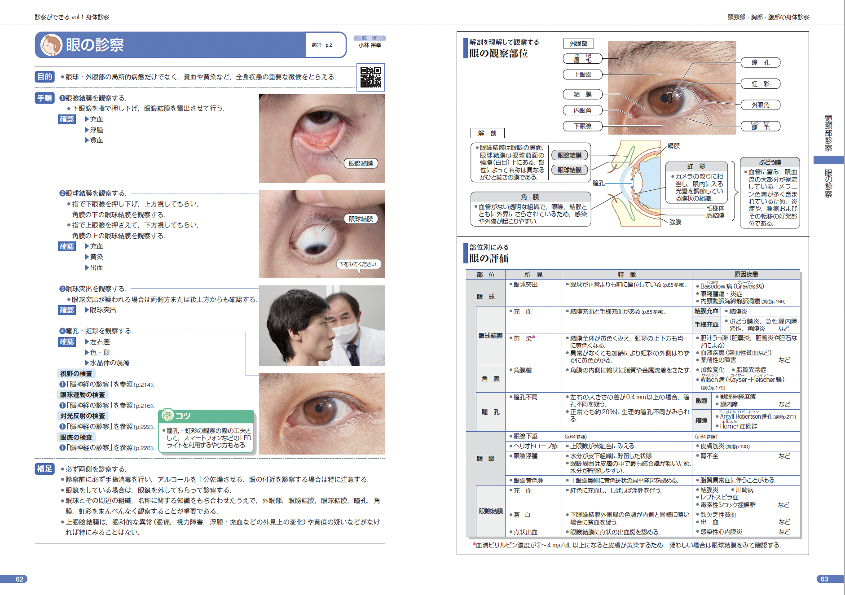This screenshot has height=595, width=845.
Task: Click the baby face icon beside 眼の診察 title
Action: coord(51,45)
